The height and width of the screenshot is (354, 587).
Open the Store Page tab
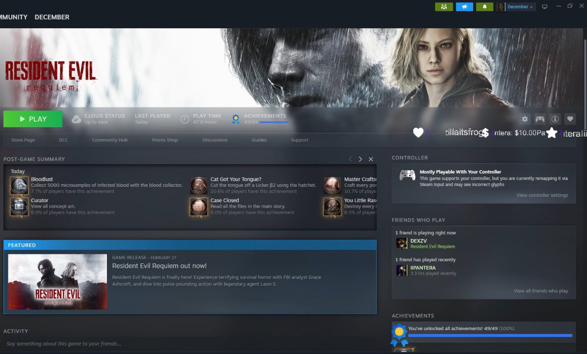coord(23,140)
